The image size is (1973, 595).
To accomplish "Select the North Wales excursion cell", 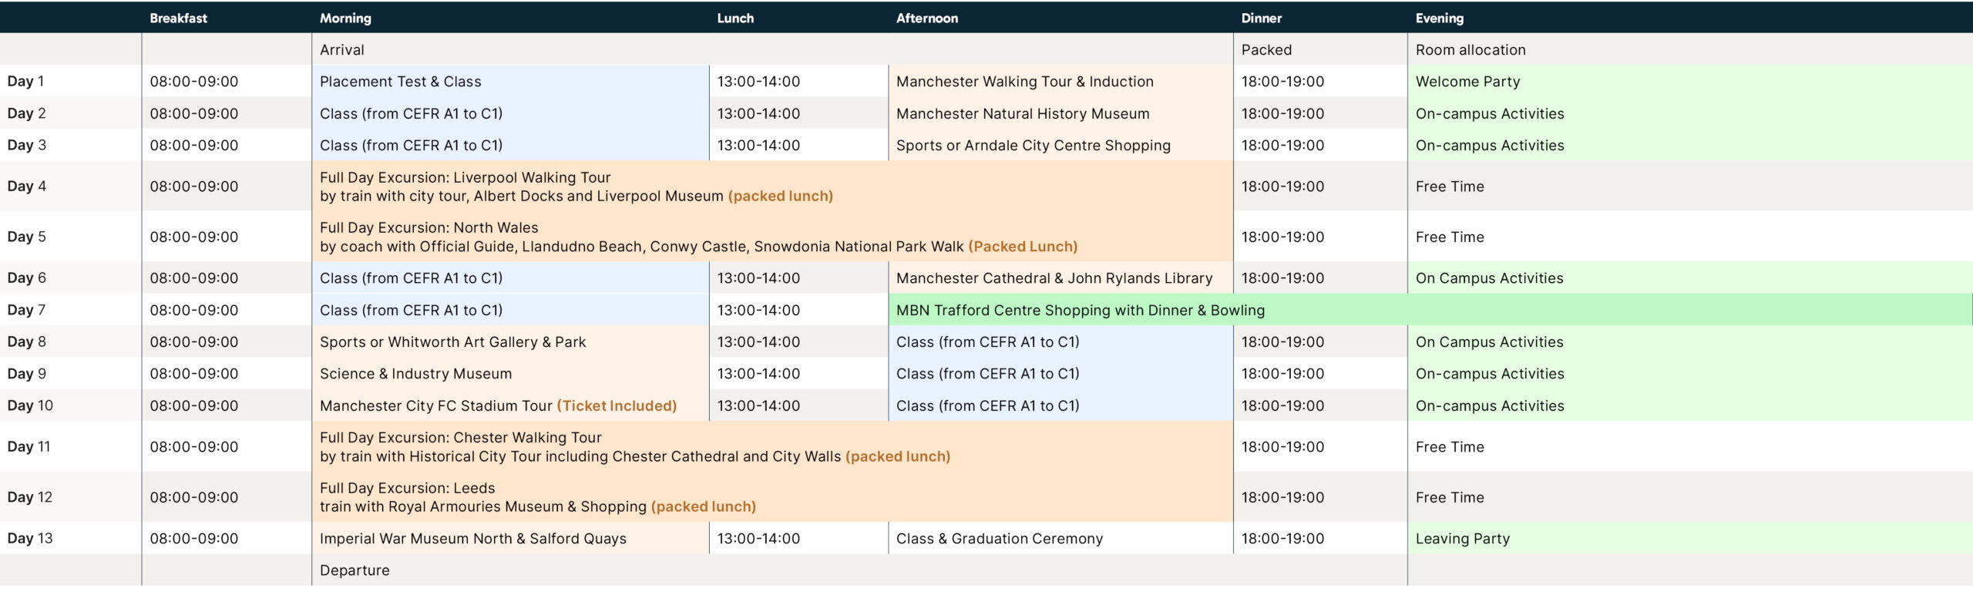I will [x=697, y=237].
